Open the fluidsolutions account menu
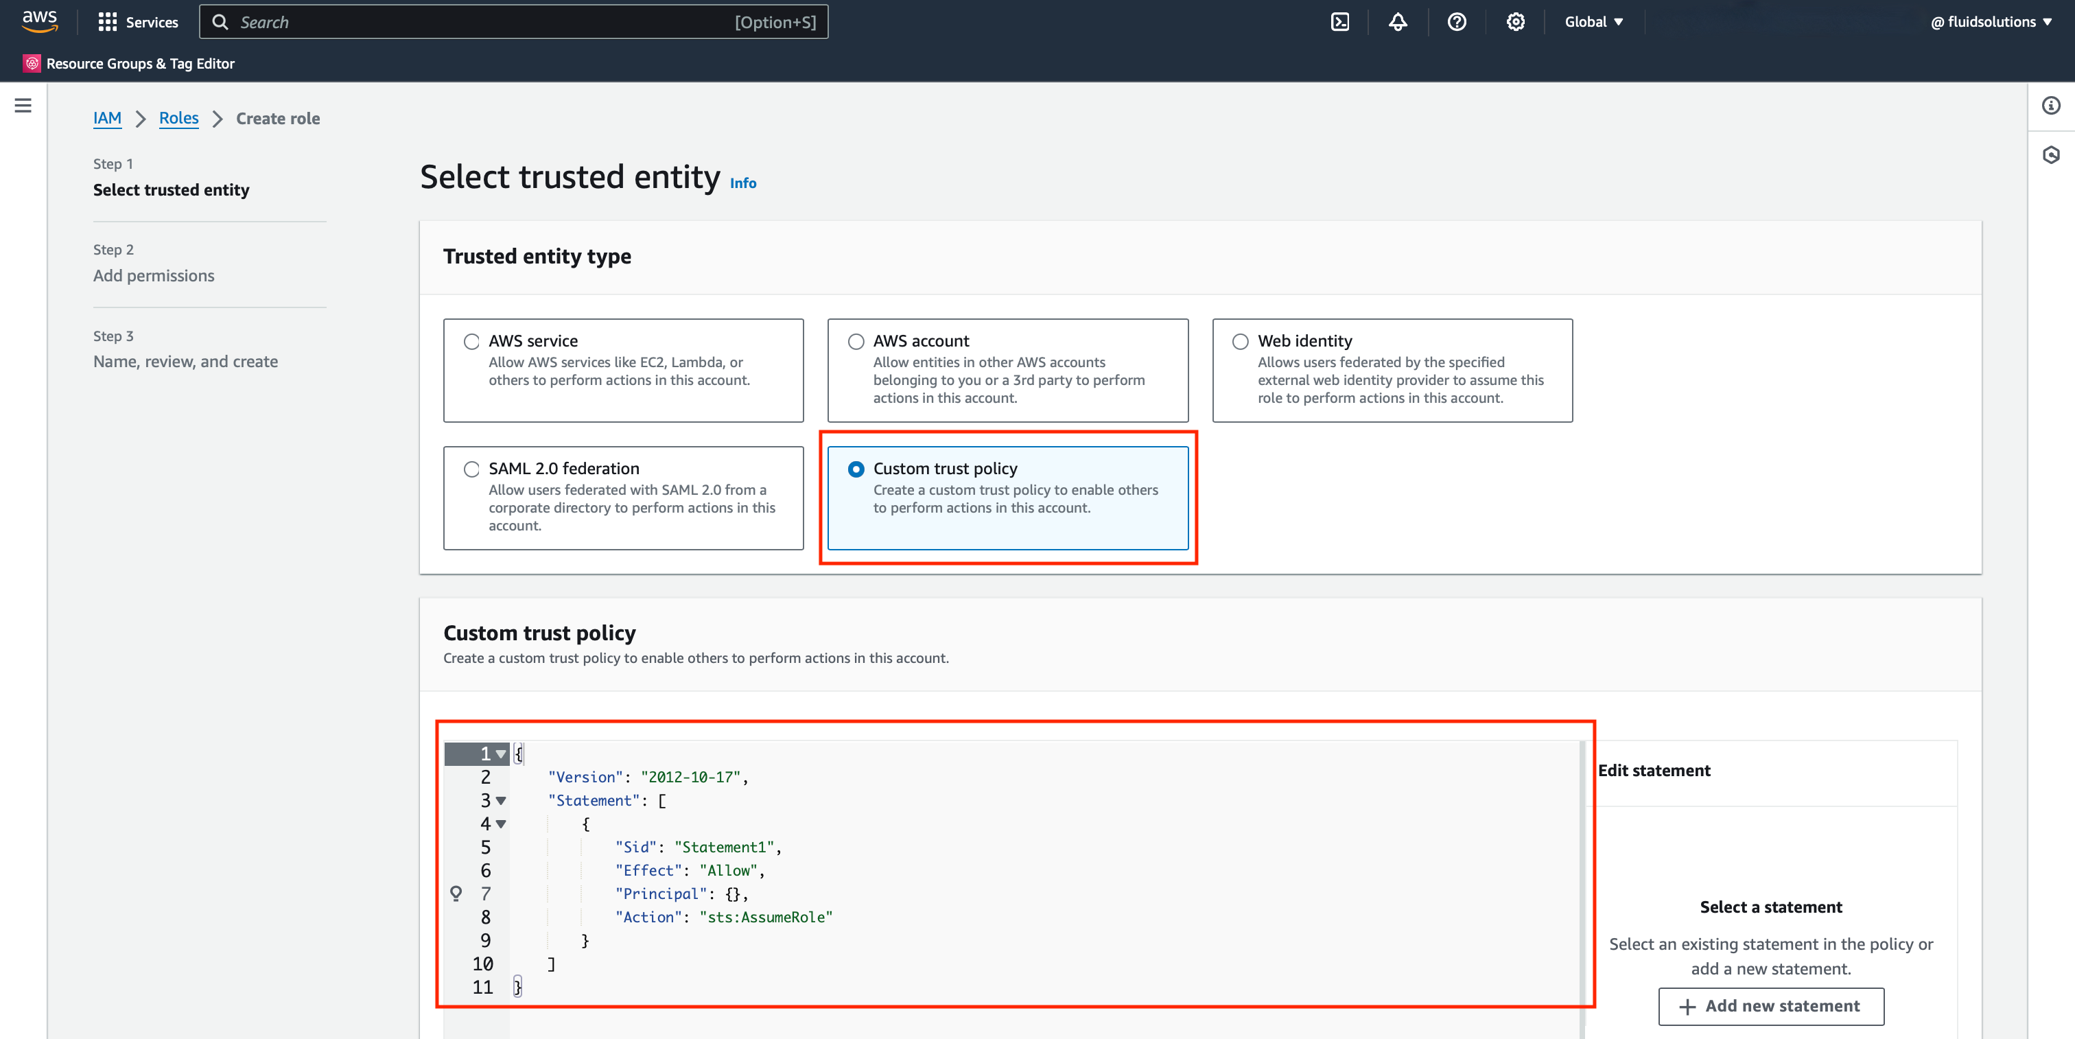The image size is (2075, 1039). click(x=1992, y=22)
